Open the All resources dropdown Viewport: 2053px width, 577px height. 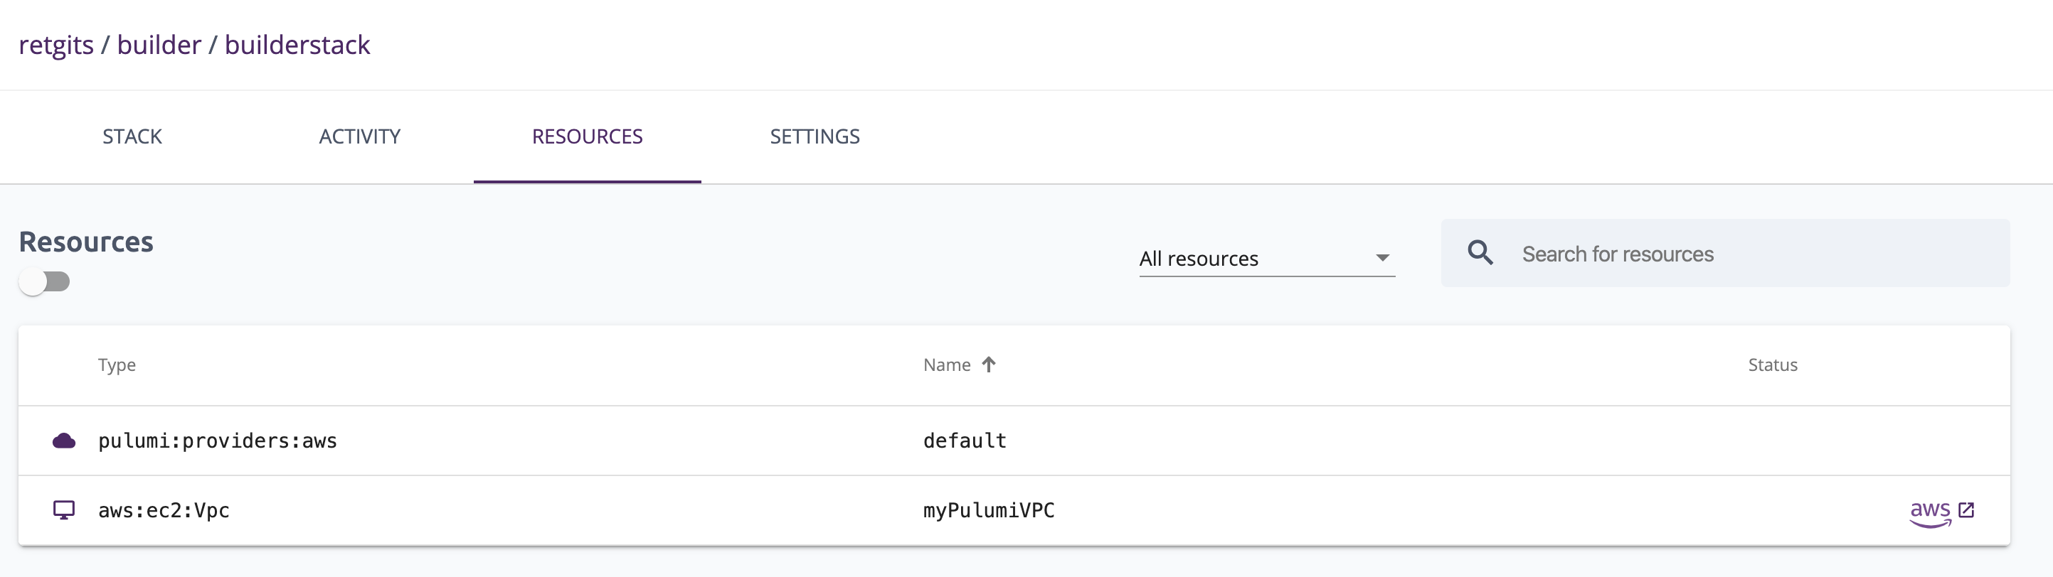pyautogui.click(x=1267, y=258)
